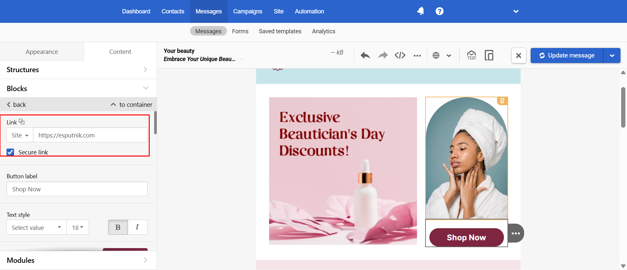Switch to mobile preview

click(x=489, y=55)
